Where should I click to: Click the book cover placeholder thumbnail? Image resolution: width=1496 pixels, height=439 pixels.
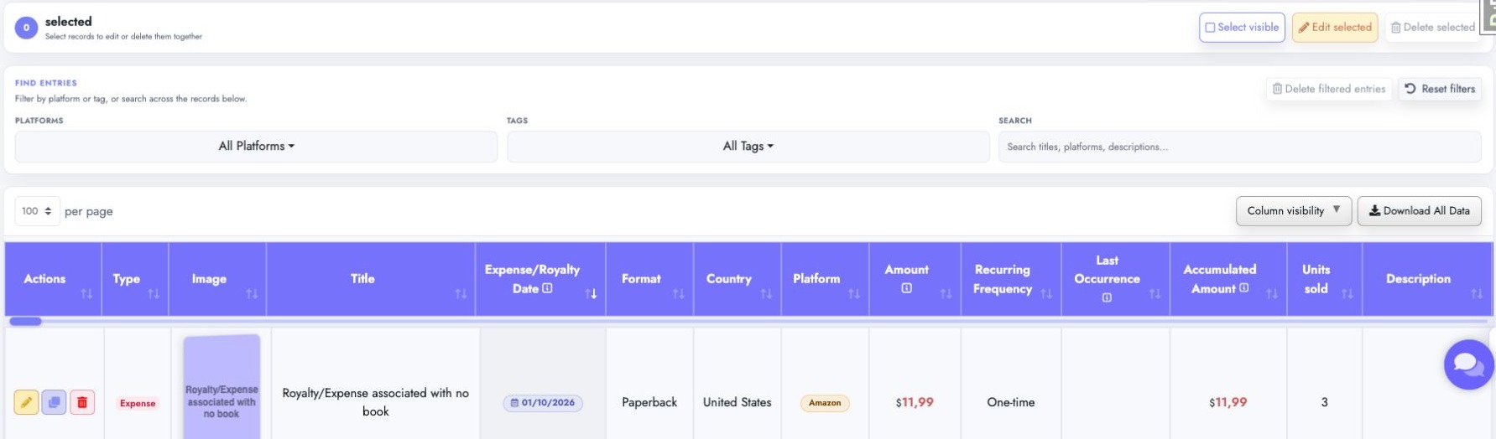(x=222, y=387)
